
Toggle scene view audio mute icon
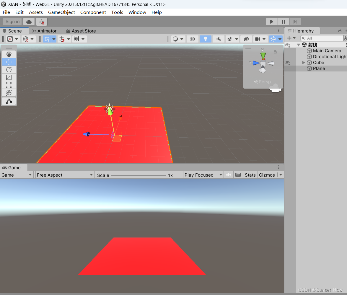coord(219,39)
